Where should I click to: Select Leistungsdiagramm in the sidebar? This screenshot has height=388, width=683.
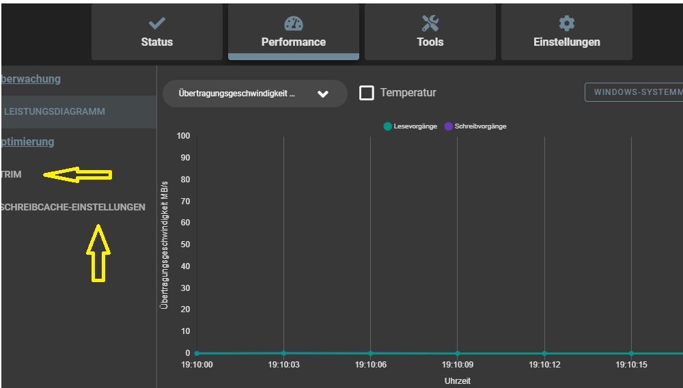(x=55, y=111)
